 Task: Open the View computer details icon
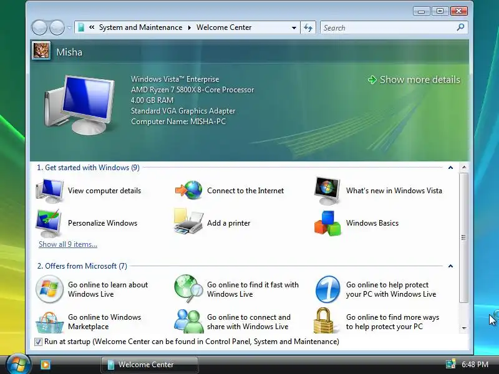pyautogui.click(x=49, y=191)
